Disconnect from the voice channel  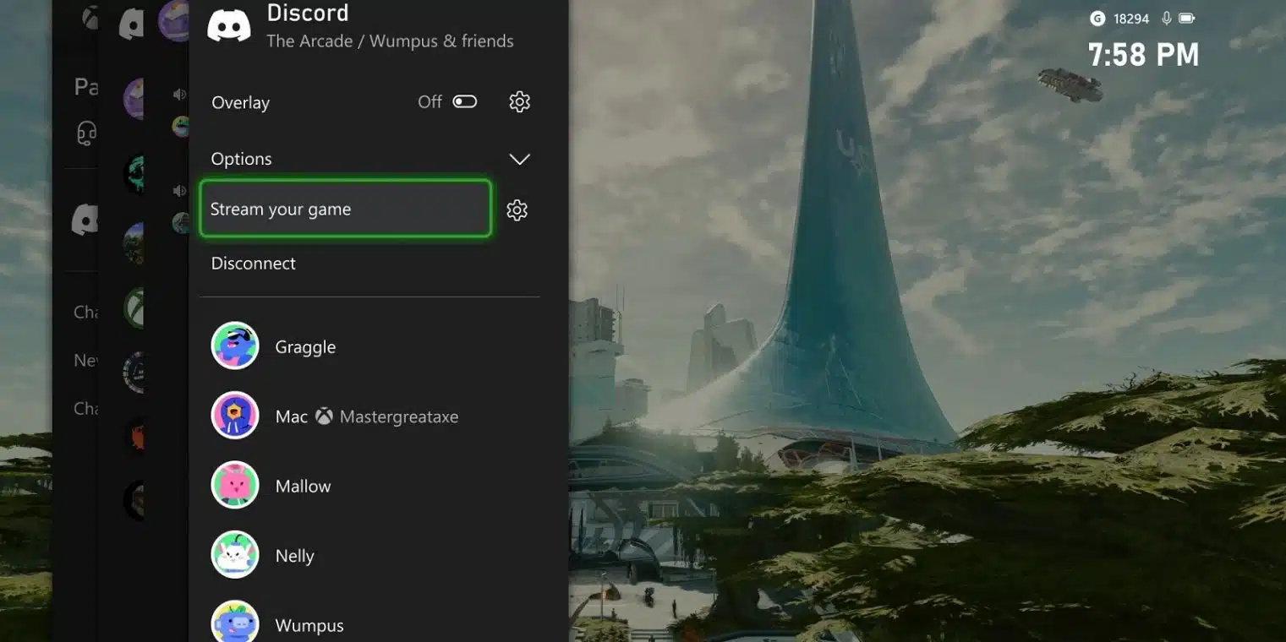coord(254,264)
